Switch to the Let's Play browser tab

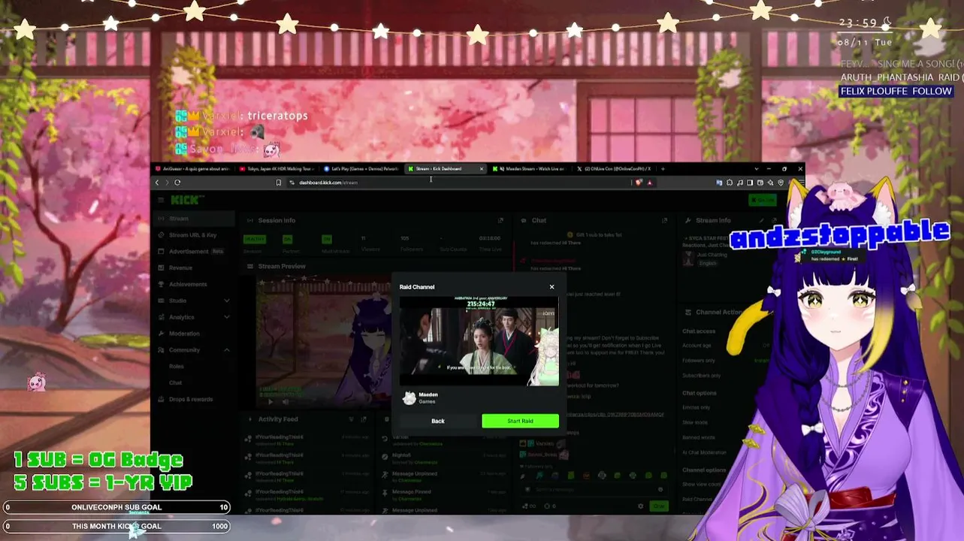[362, 169]
